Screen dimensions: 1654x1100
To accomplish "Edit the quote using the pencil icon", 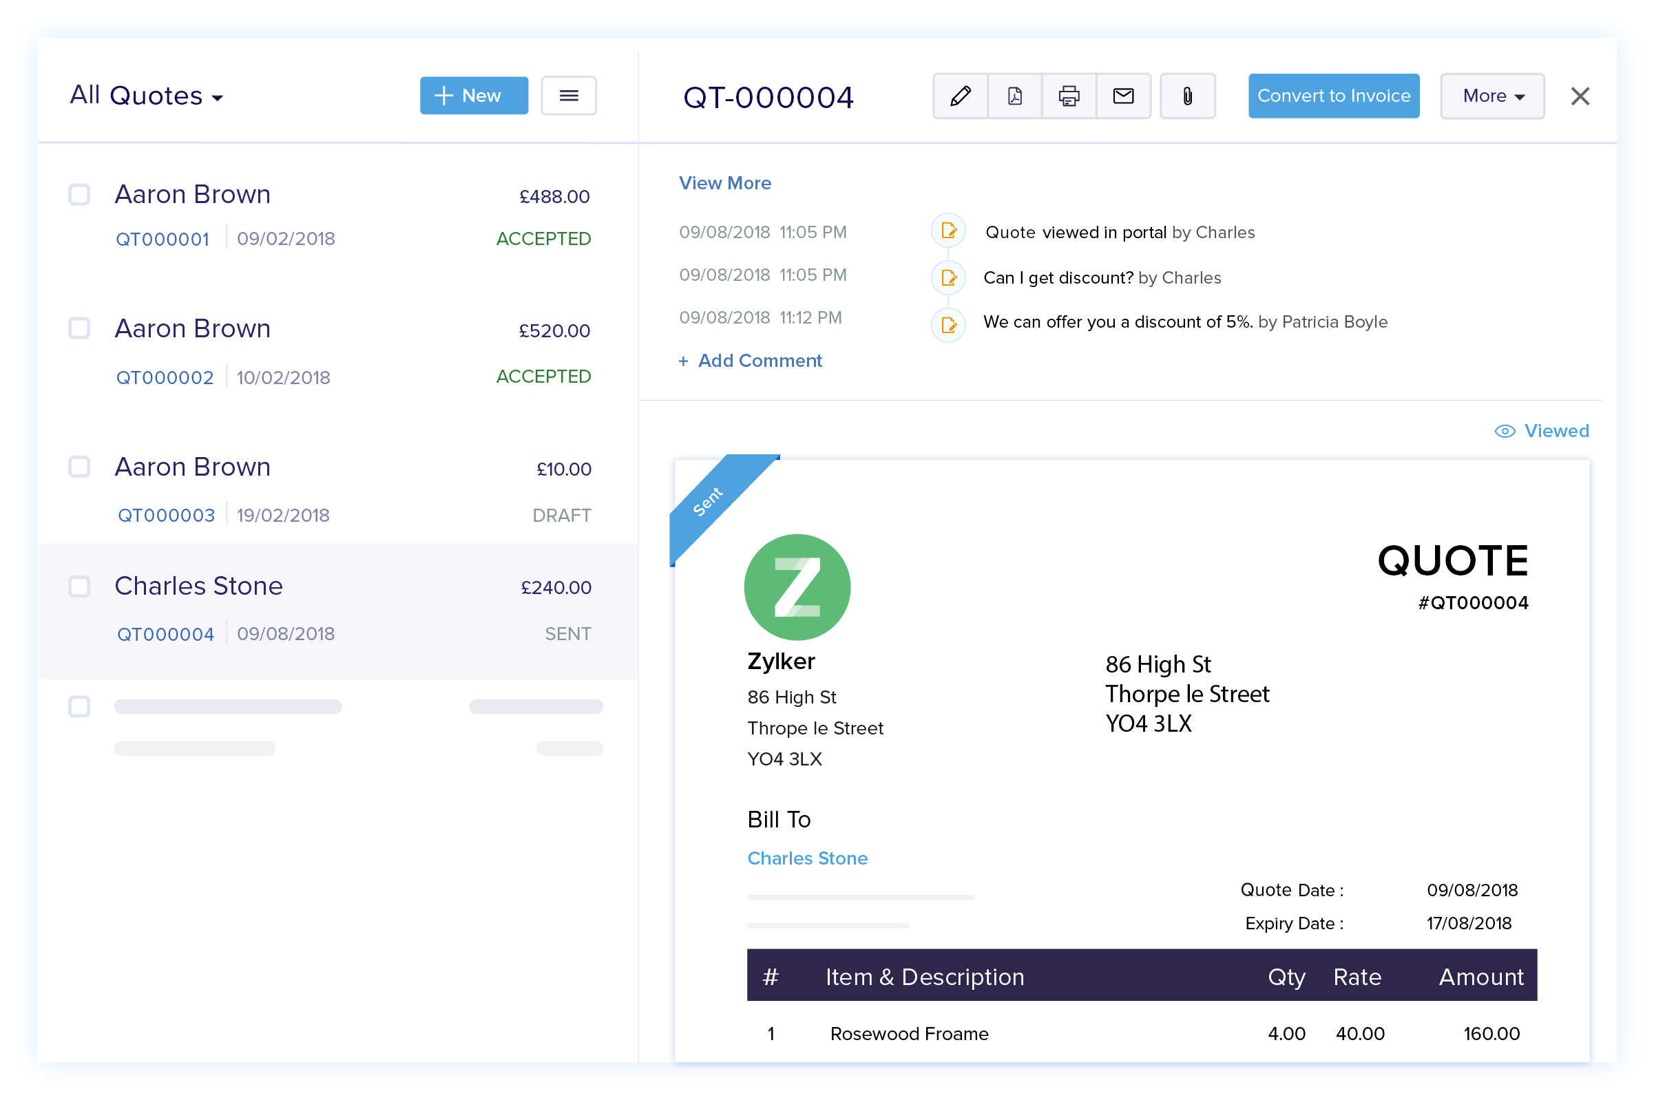I will click(959, 96).
